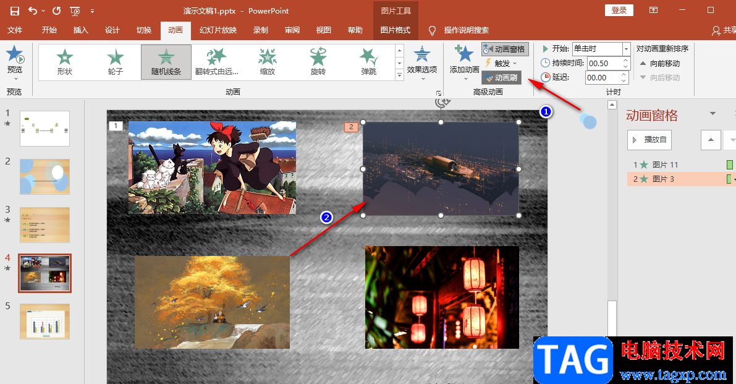Click the rotation handle above selected picture
Image resolution: width=736 pixels, height=384 pixels.
[441, 103]
